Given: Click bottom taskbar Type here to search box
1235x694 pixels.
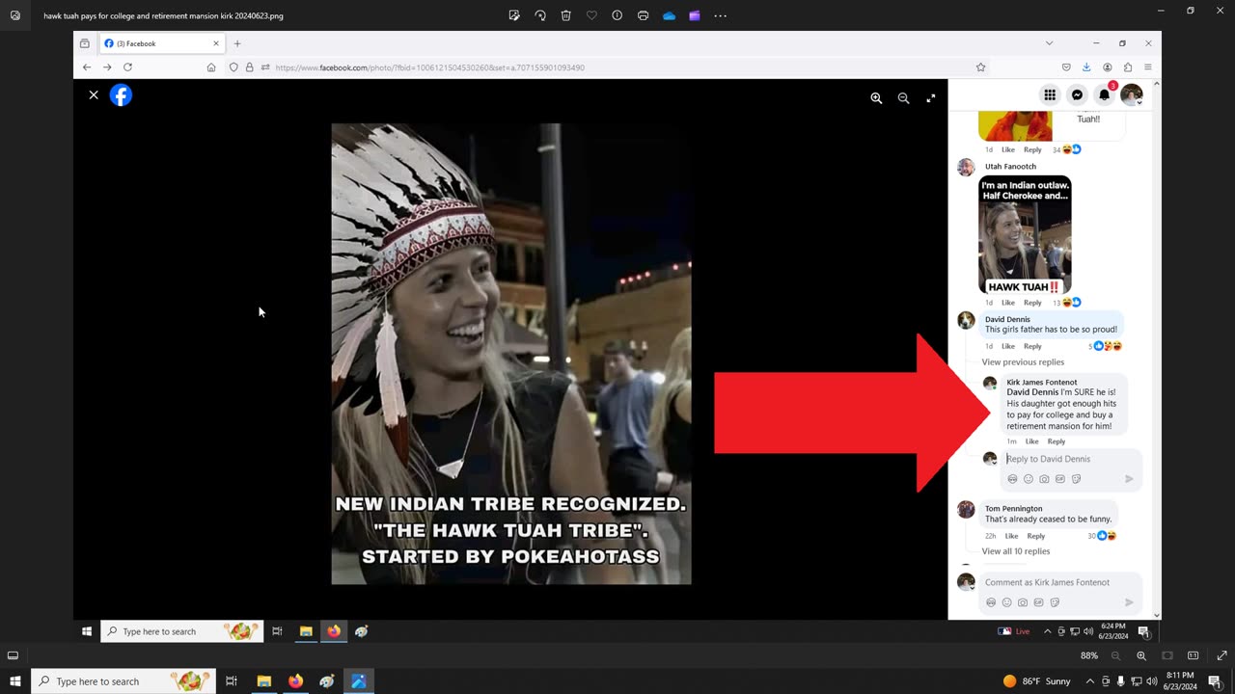Looking at the screenshot, I should pyautogui.click(x=123, y=681).
